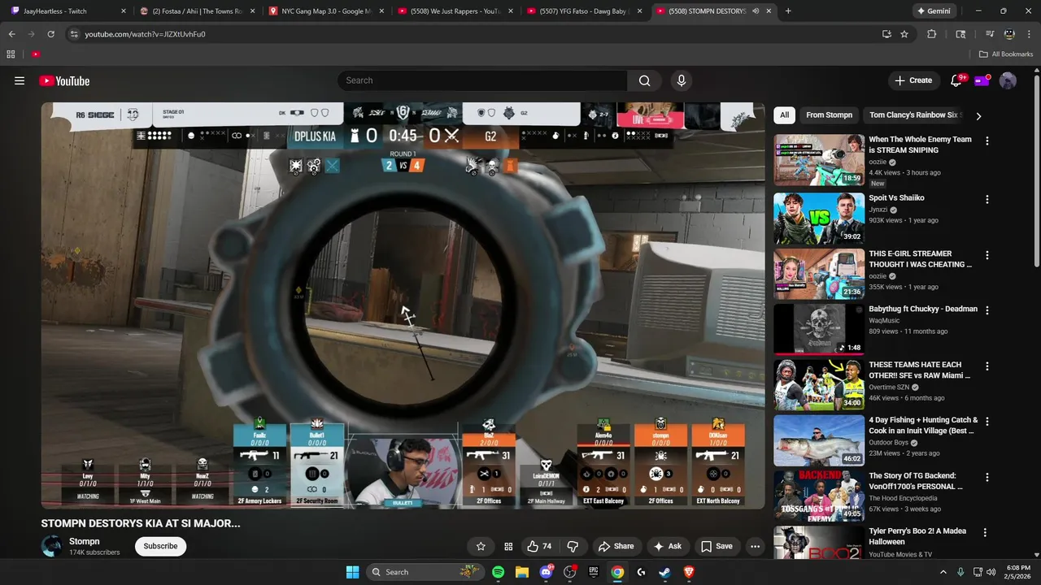Open the Create button
The width and height of the screenshot is (1041, 585).
coord(913,80)
